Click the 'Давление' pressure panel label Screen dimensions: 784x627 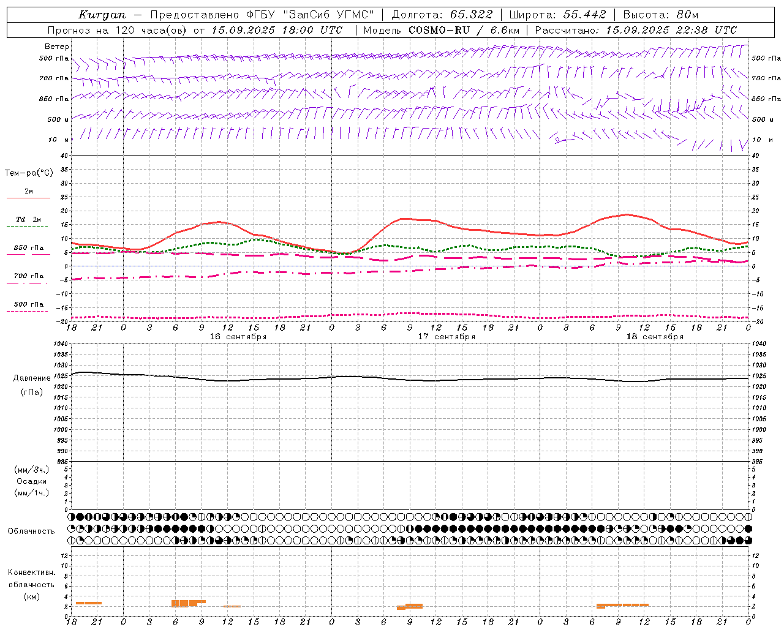coord(32,378)
